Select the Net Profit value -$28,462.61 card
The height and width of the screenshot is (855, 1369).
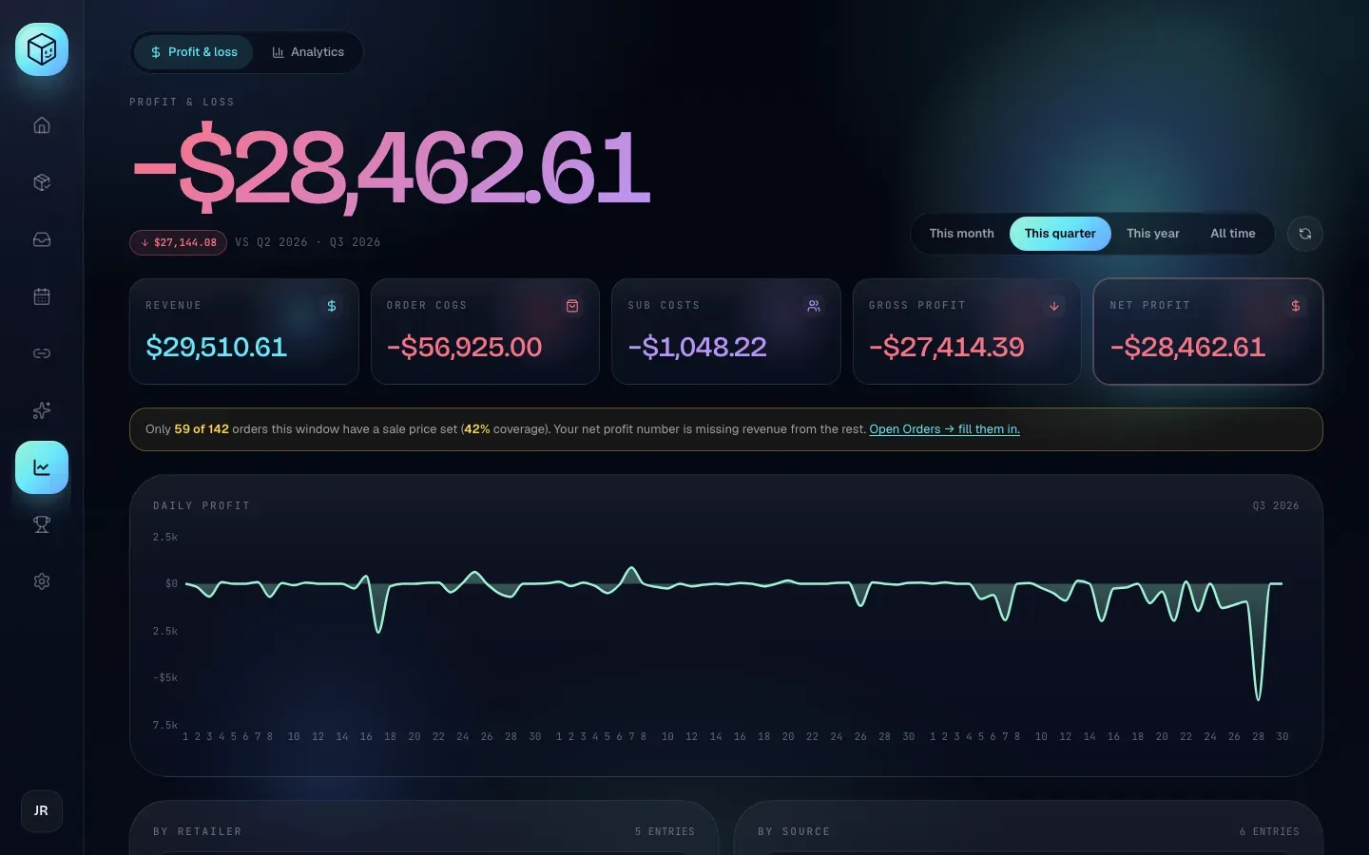click(x=1208, y=332)
